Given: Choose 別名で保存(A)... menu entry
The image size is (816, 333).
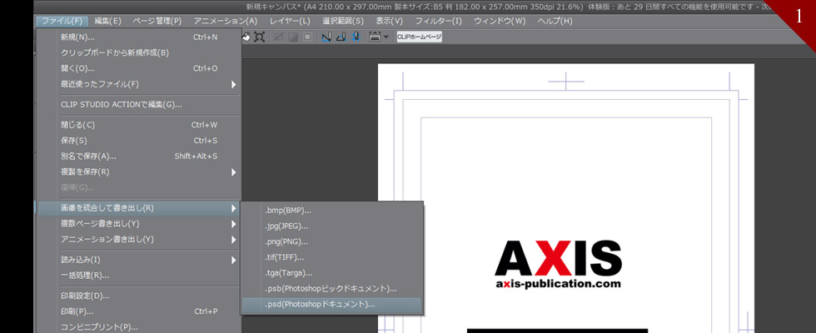Looking at the screenshot, I should pos(139,157).
